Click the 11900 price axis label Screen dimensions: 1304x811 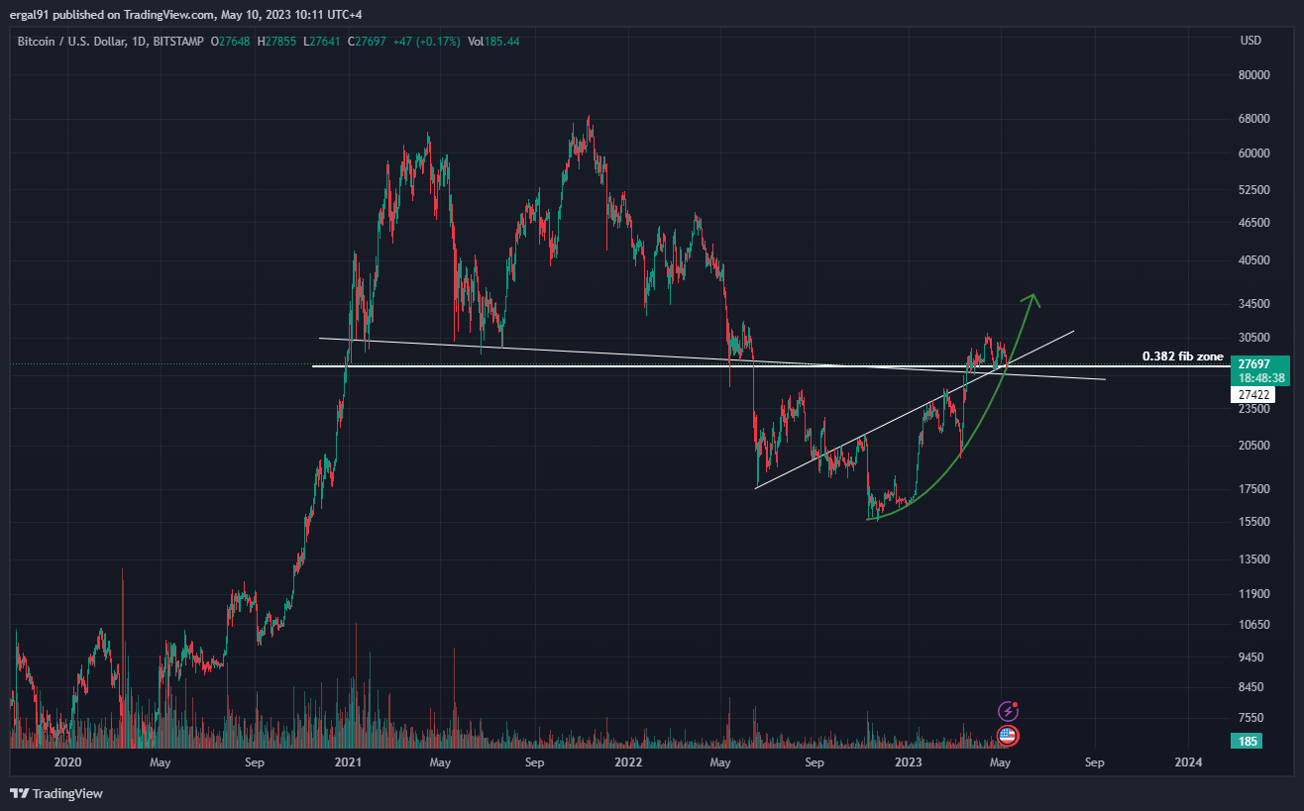coord(1253,594)
